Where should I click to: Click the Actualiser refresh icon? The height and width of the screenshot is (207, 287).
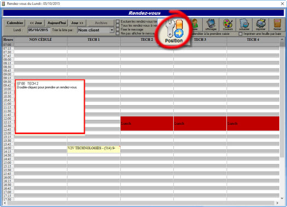click(x=244, y=25)
